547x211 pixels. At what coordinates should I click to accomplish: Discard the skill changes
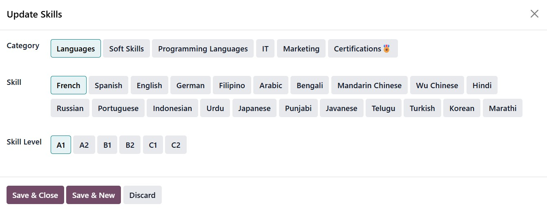[x=142, y=195]
